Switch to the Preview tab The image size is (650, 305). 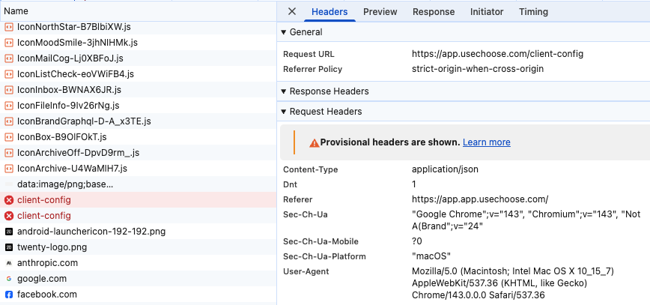pyautogui.click(x=380, y=12)
